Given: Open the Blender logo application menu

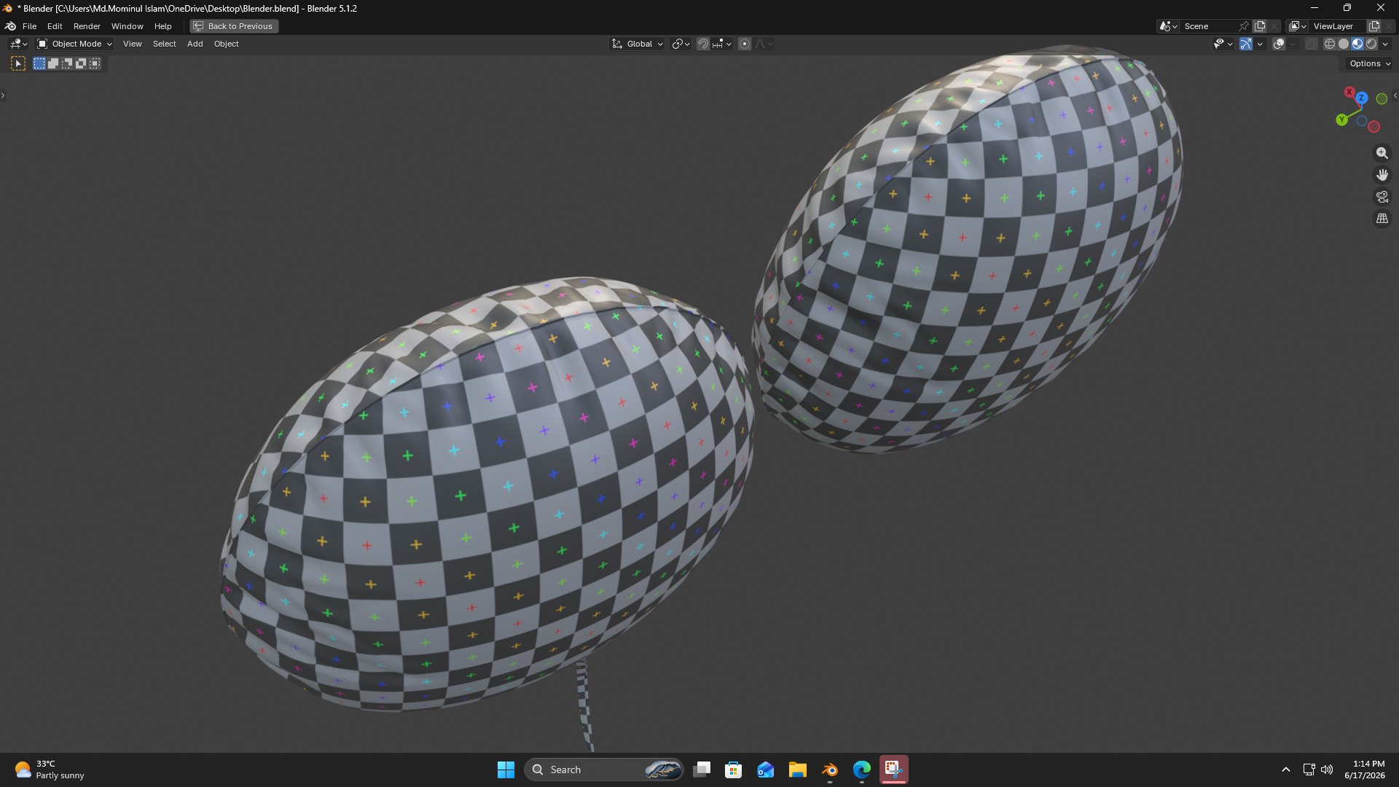Looking at the screenshot, I should point(10,26).
